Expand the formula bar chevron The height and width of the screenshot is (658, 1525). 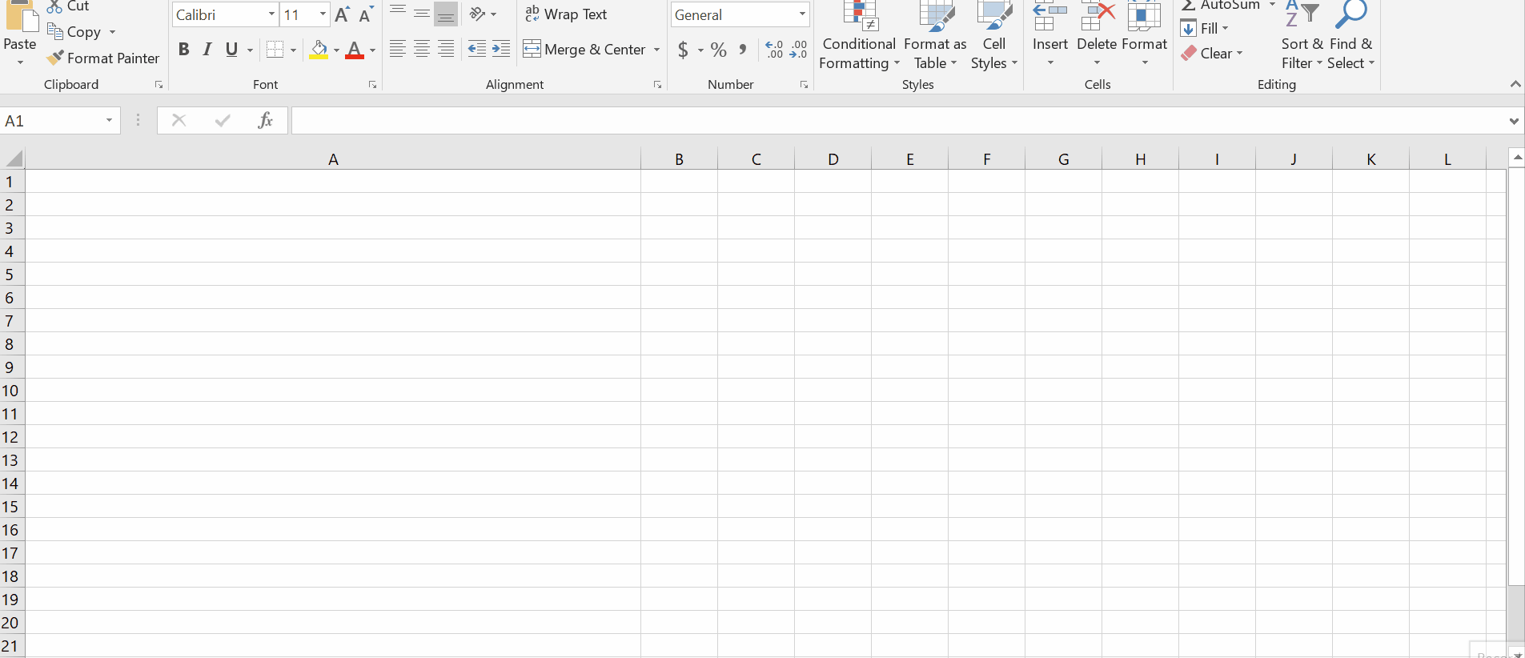(1514, 121)
